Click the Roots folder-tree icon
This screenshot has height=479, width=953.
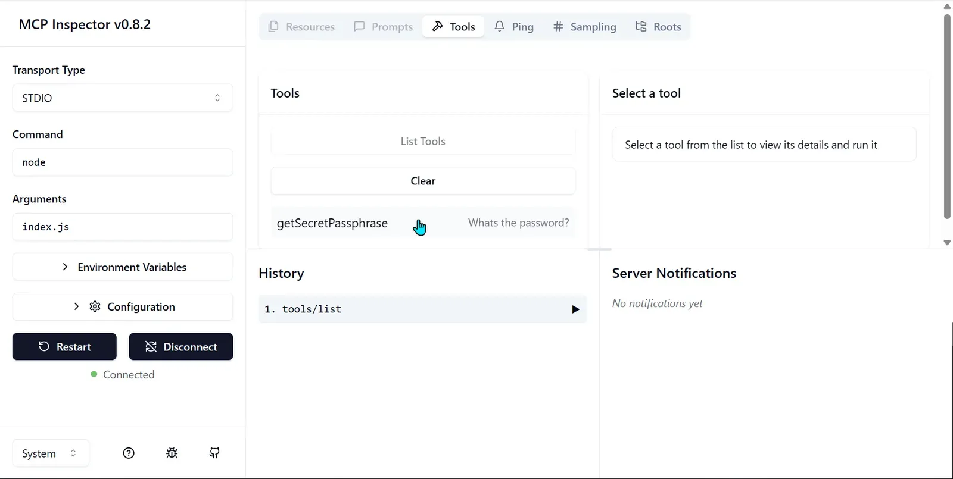641,26
